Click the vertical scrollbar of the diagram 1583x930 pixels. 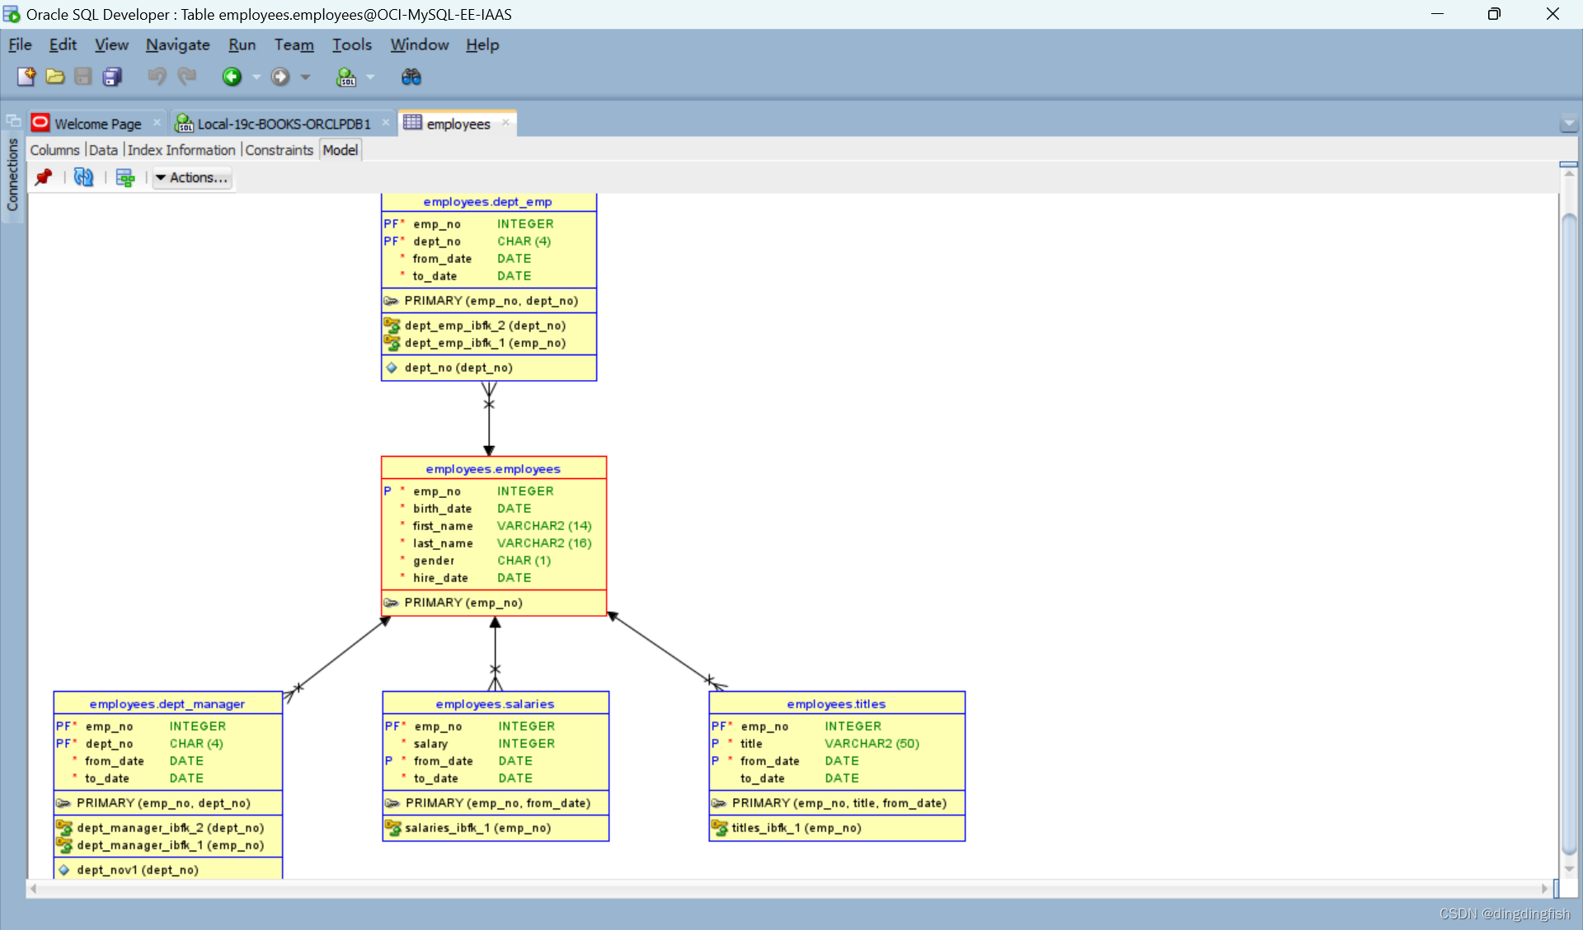coord(1569,528)
